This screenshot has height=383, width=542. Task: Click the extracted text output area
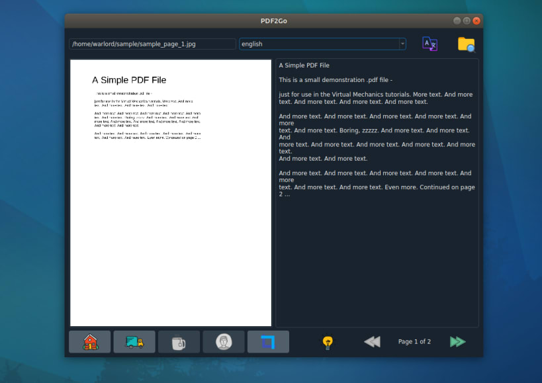[377, 192]
